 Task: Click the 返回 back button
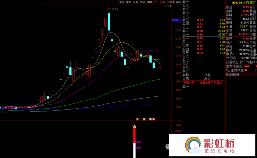(178, 2)
